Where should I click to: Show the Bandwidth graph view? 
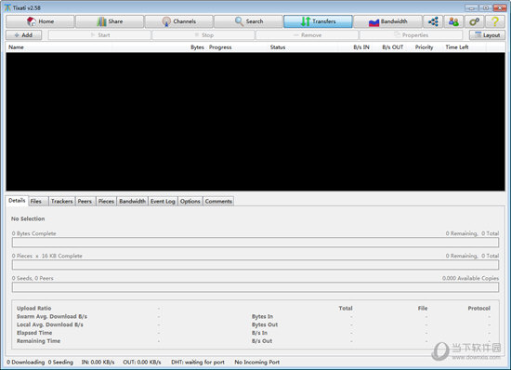coord(387,21)
